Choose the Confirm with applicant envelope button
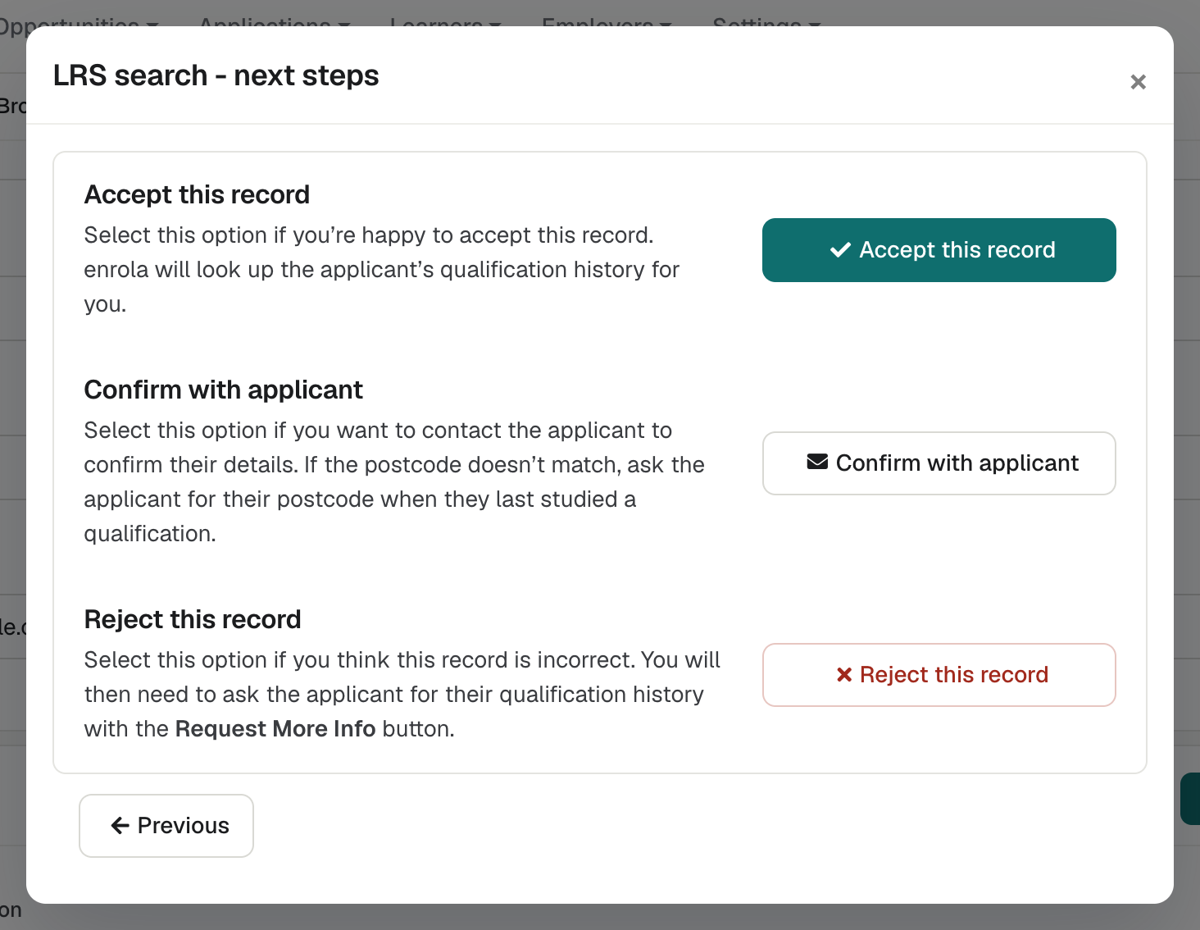1200x930 pixels. 939,463
